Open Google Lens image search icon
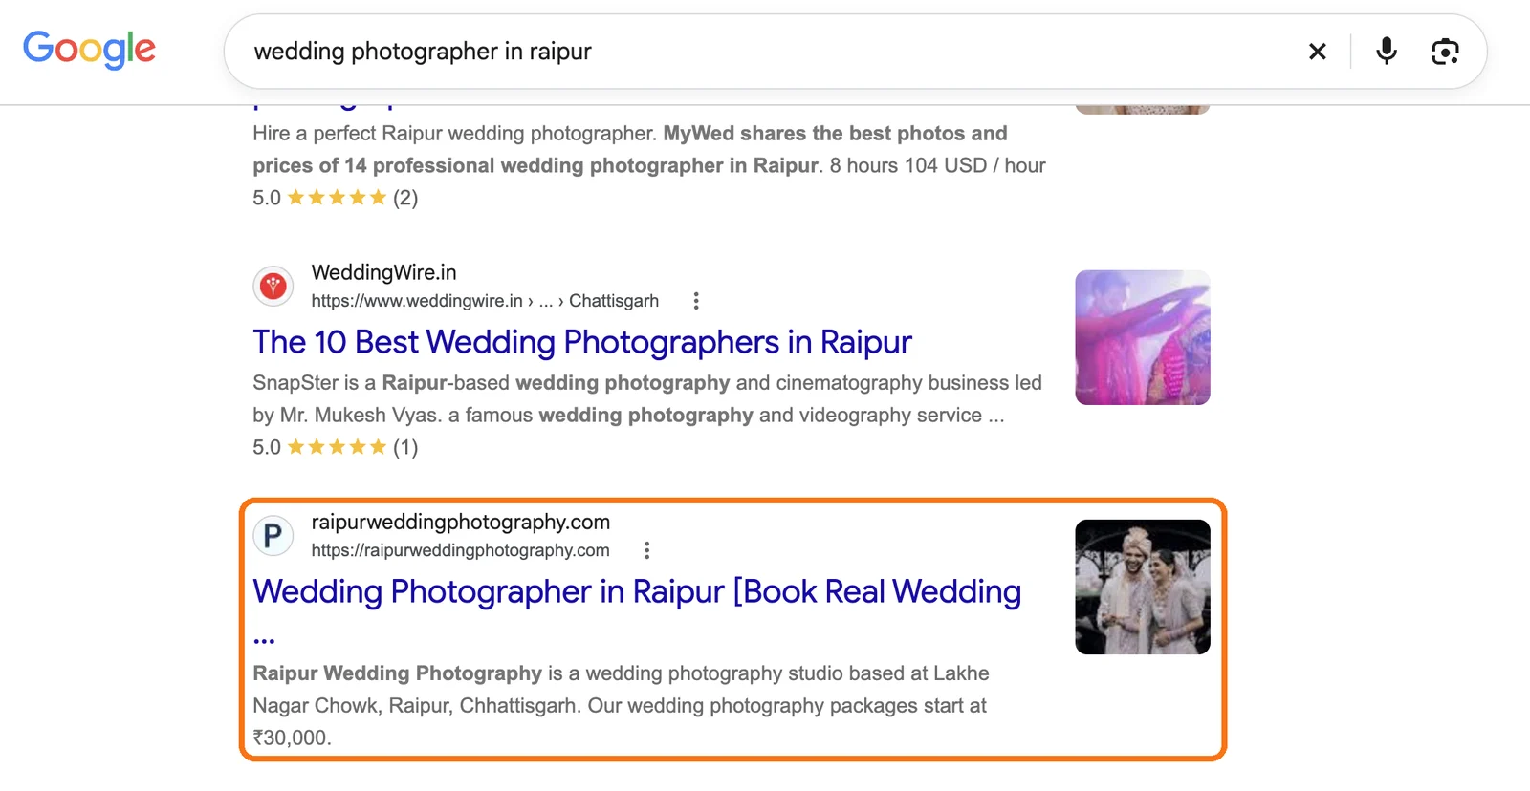1530x791 pixels. (x=1445, y=52)
